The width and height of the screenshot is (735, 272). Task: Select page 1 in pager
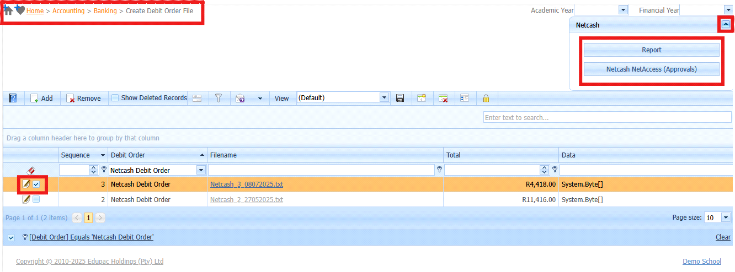[x=89, y=218]
